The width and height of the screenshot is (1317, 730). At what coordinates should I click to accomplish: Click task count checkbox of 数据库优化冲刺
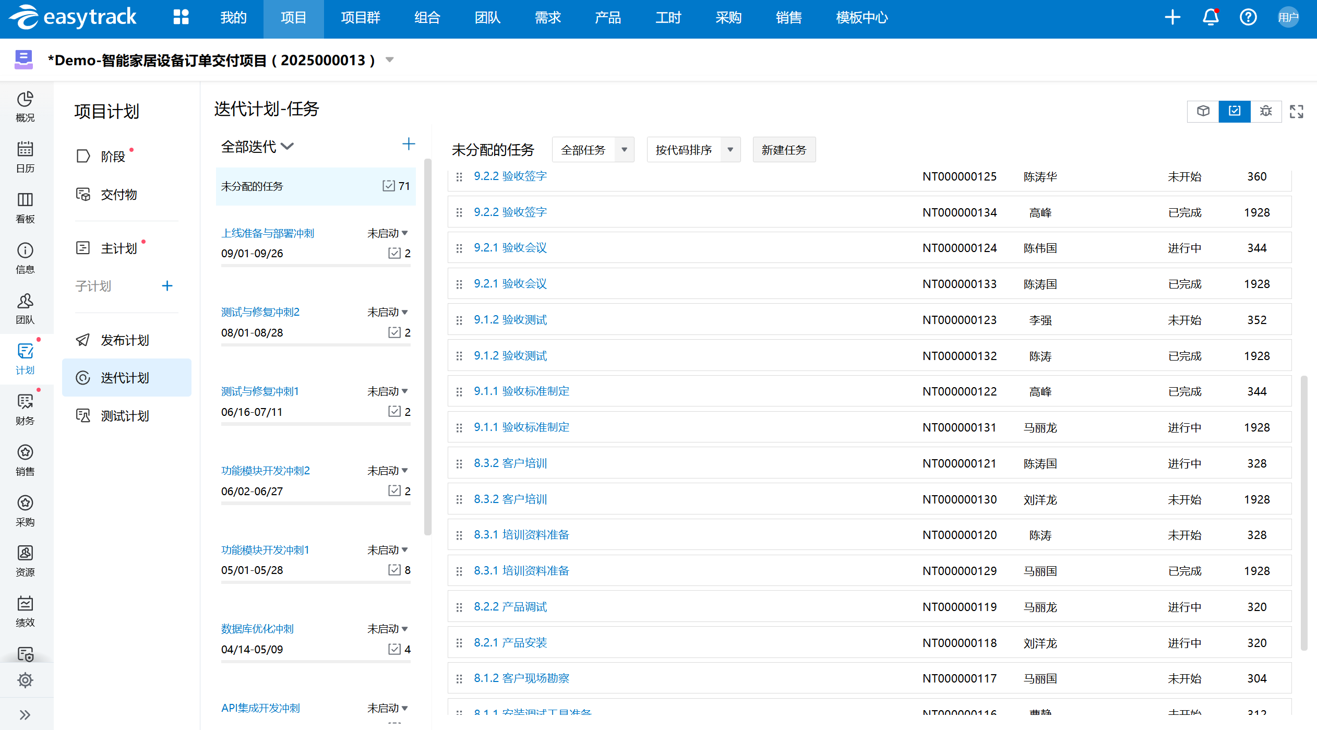click(x=394, y=649)
